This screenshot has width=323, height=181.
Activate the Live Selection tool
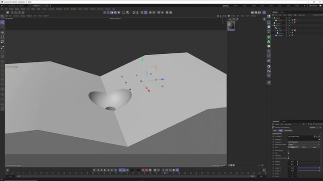coord(3,22)
